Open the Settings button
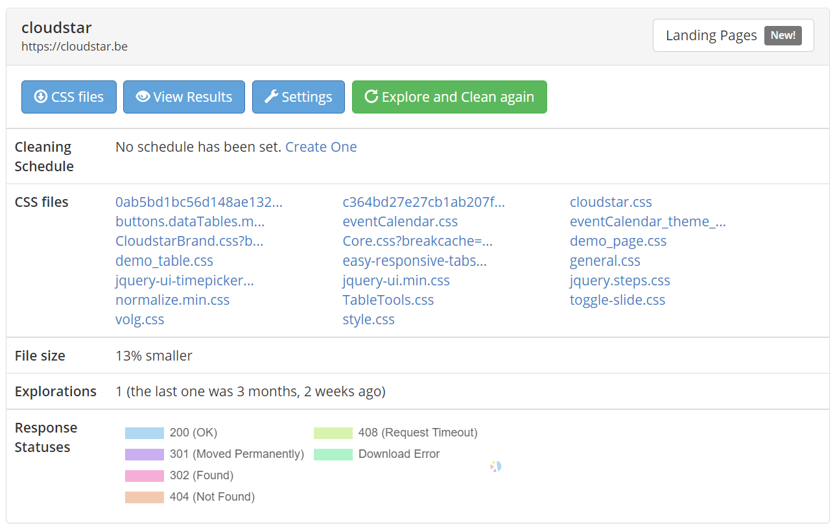The image size is (835, 524). (298, 97)
